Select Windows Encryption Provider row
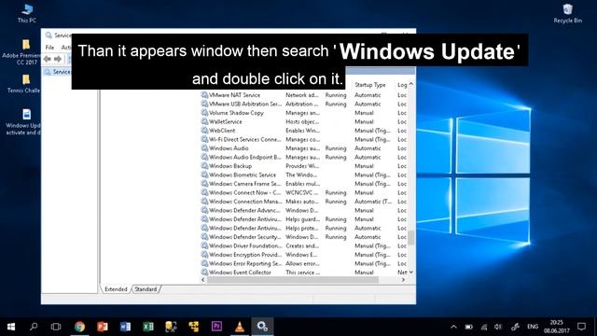 [x=304, y=255]
